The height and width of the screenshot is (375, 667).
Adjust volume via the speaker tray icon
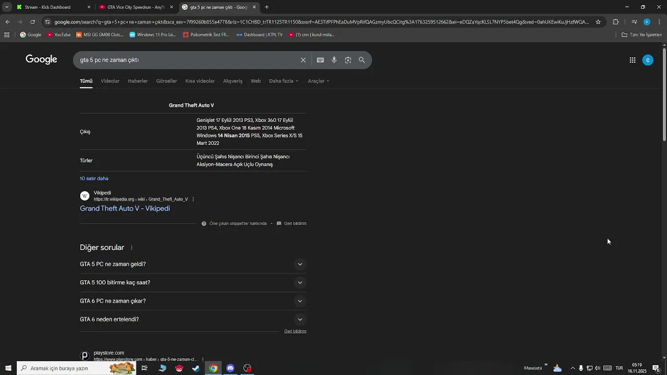tap(597, 368)
